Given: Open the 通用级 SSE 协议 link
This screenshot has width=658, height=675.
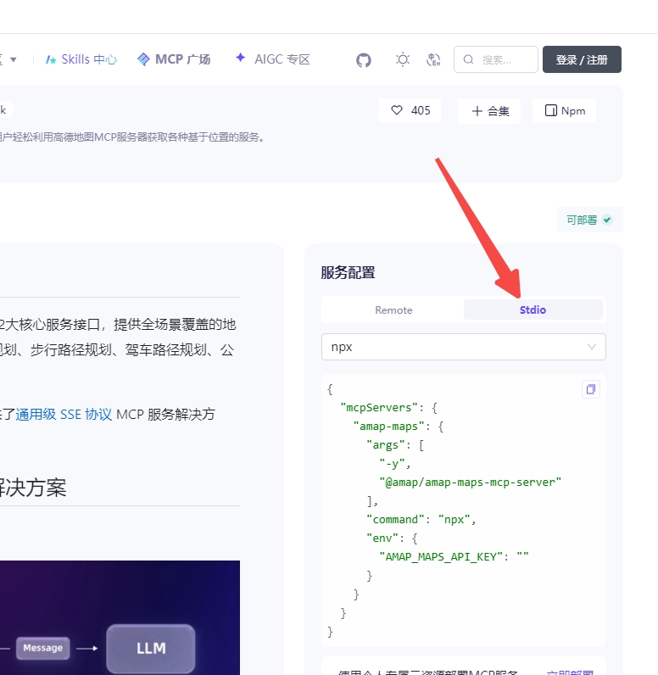Looking at the screenshot, I should coord(64,415).
